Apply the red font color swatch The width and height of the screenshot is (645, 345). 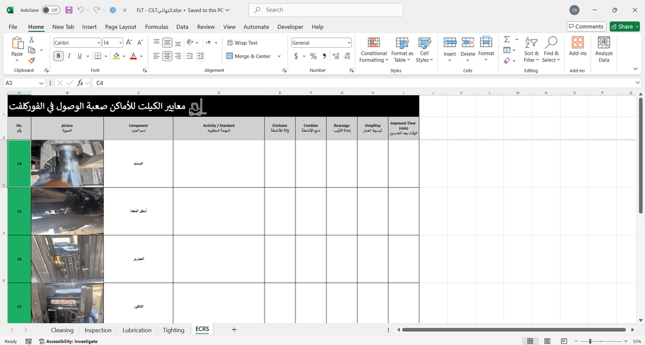[133, 56]
